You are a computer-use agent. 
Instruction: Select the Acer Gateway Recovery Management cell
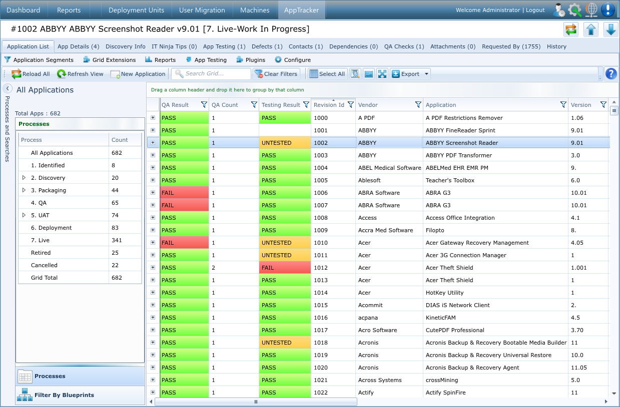tap(496, 243)
